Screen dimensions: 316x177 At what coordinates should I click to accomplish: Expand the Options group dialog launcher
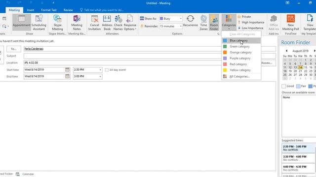click(218, 34)
